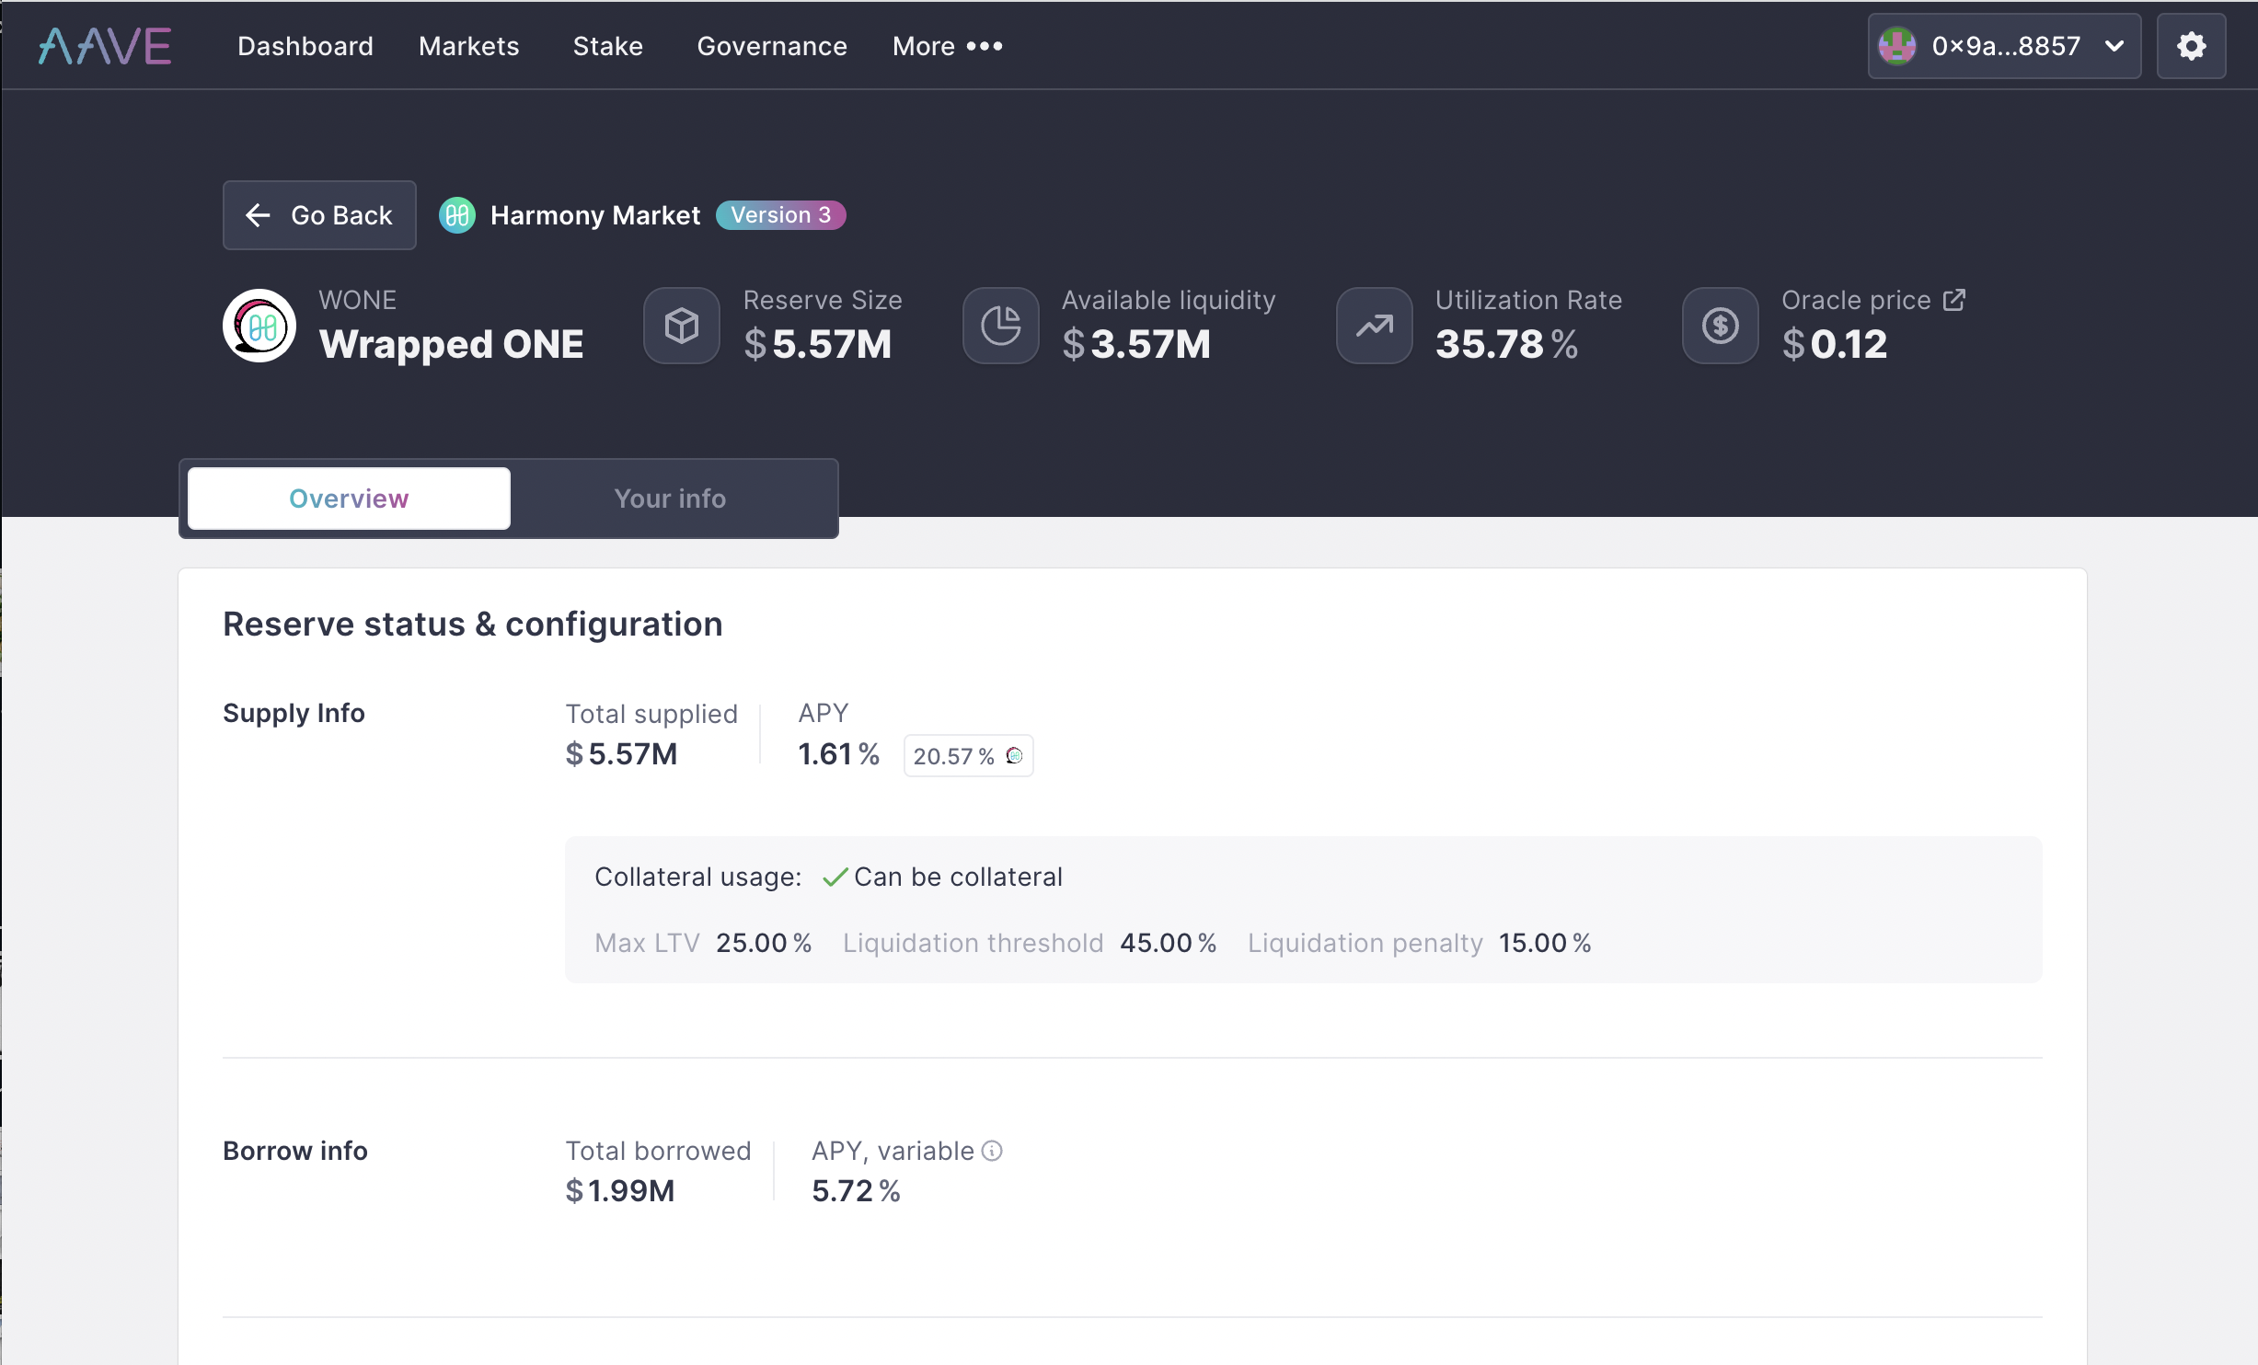Open the Governance link

(x=771, y=46)
